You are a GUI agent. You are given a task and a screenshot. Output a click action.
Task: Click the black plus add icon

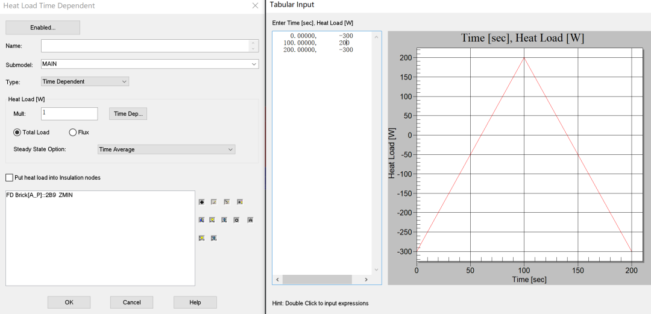201,202
